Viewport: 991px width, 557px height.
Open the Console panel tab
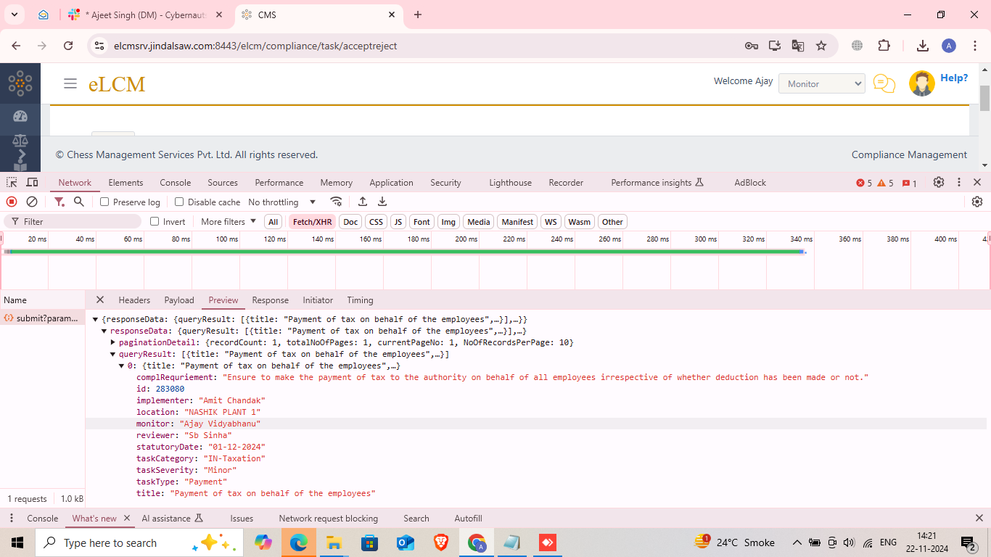[176, 183]
